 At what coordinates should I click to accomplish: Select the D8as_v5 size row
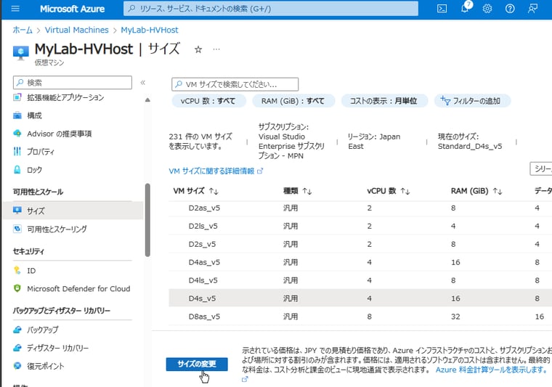[x=360, y=317]
